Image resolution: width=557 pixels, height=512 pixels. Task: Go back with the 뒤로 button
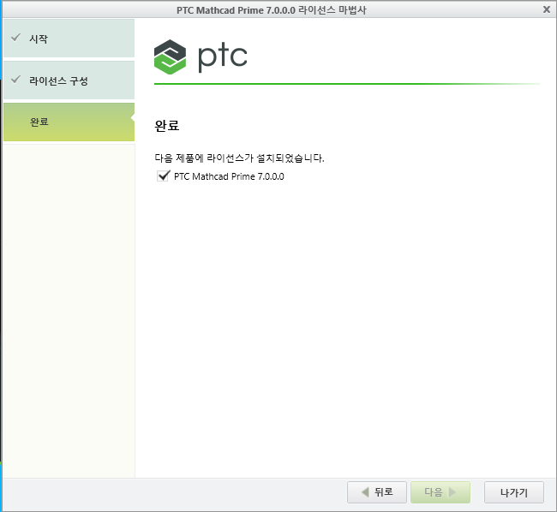(x=377, y=492)
